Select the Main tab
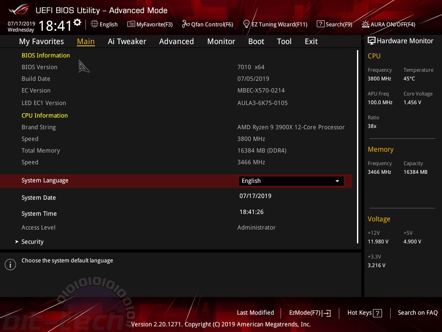The width and height of the screenshot is (442, 332). (86, 41)
